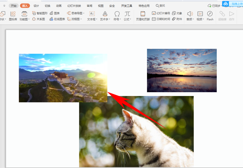Expand the 符号 dropdown arrow
The image size is (243, 168).
tap(120, 19)
